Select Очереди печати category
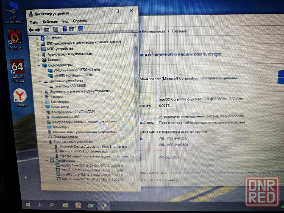Image resolution: width=284 pixels, height=213 pixels. pos(66,137)
